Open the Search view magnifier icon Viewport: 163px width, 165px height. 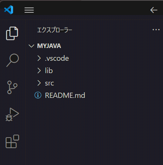pyautogui.click(x=12, y=60)
